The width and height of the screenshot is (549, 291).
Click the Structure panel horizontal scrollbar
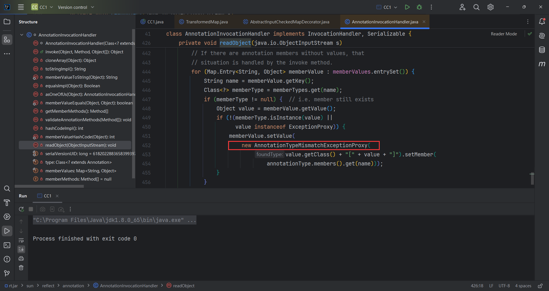click(x=50, y=186)
